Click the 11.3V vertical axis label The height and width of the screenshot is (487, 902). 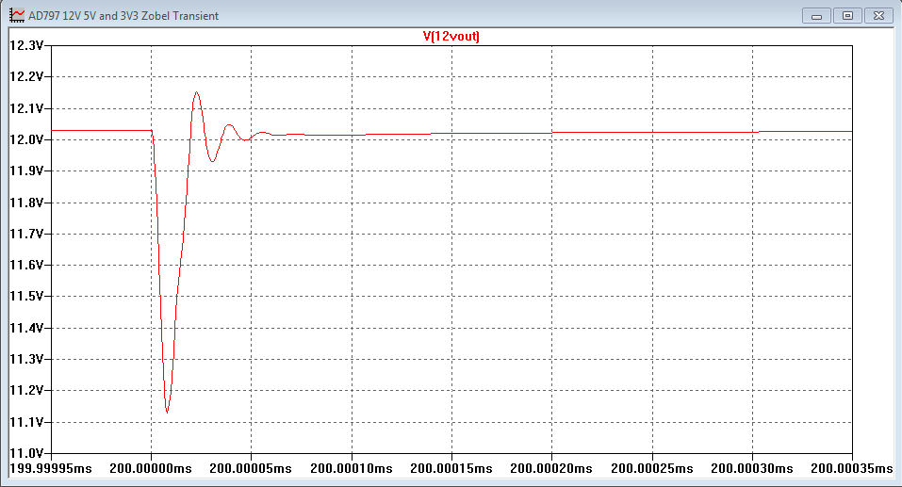pos(26,359)
